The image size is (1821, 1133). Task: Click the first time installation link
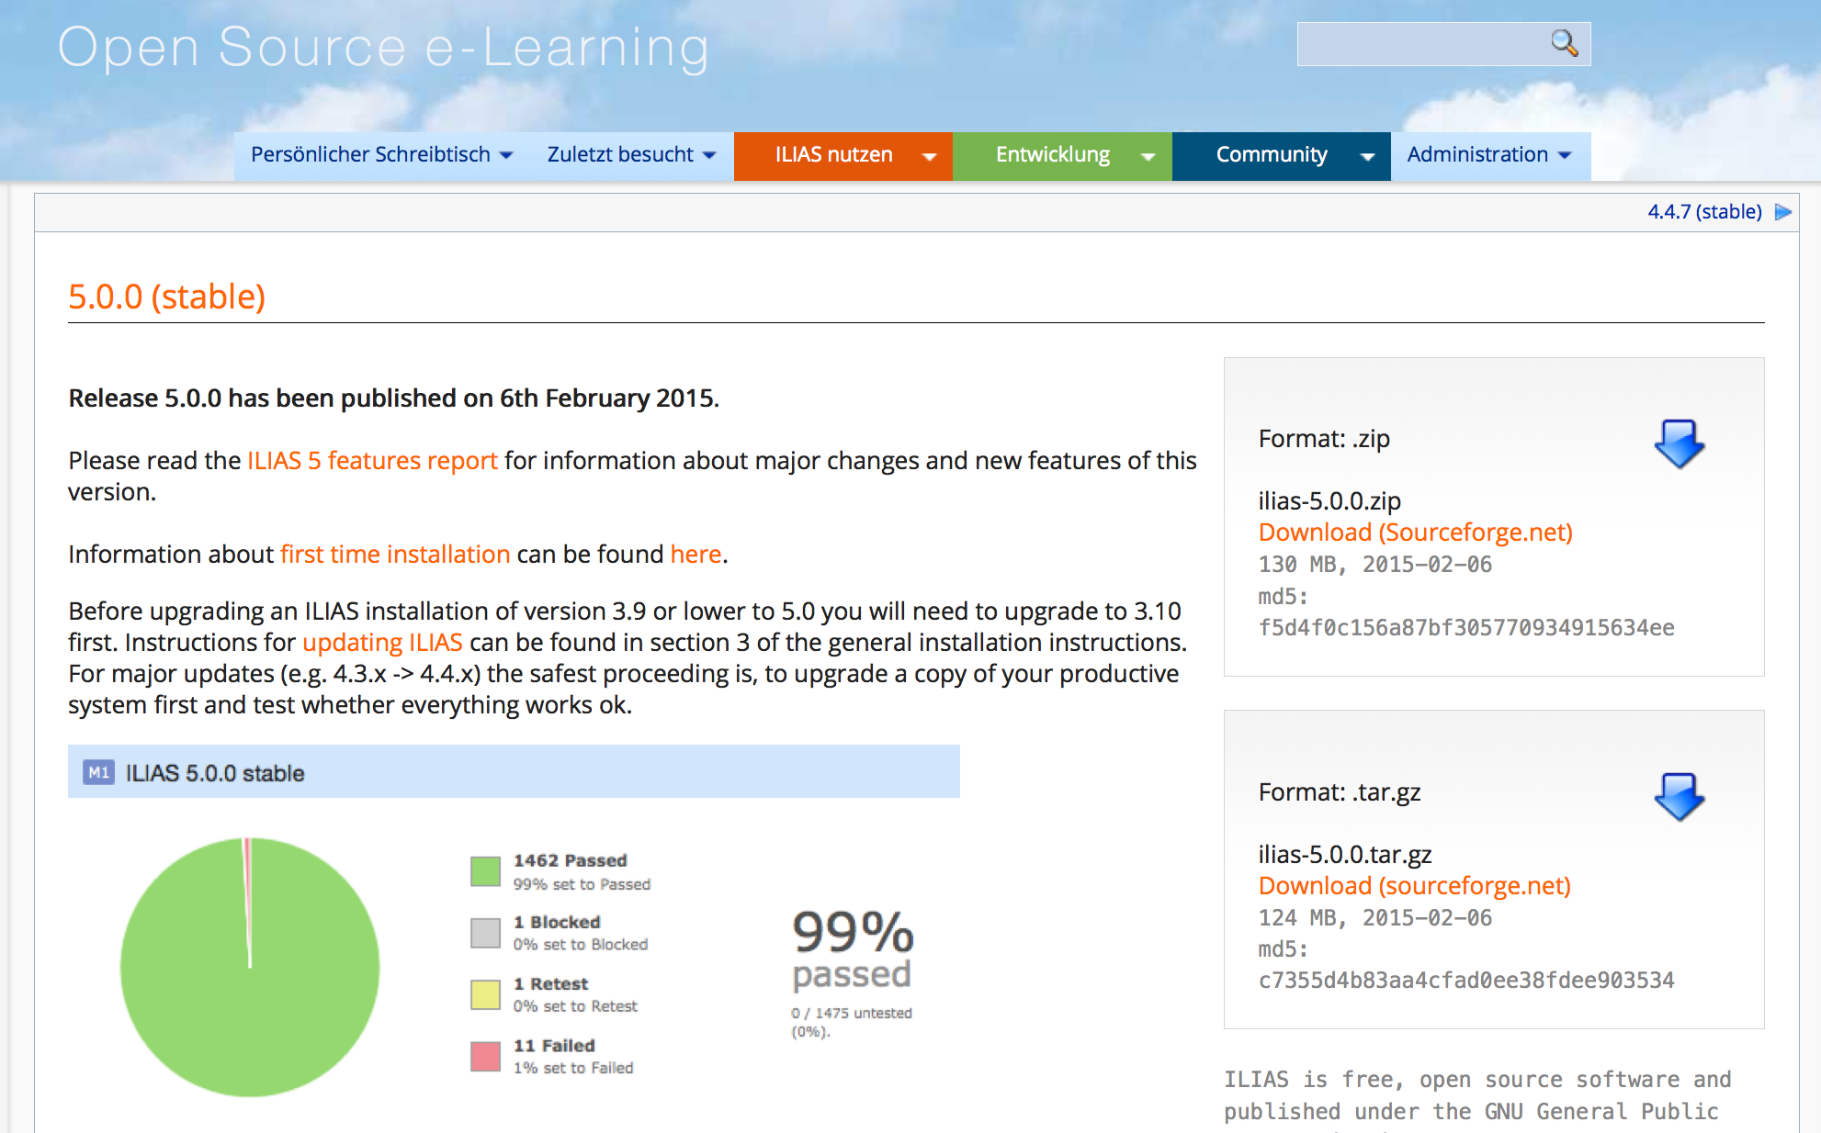click(x=395, y=555)
